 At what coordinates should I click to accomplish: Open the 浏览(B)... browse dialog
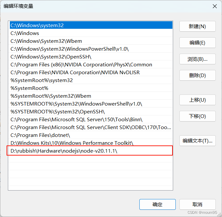point(197,59)
